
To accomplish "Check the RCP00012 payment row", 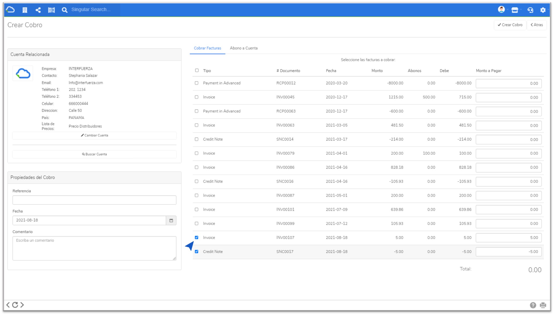I will point(197,83).
